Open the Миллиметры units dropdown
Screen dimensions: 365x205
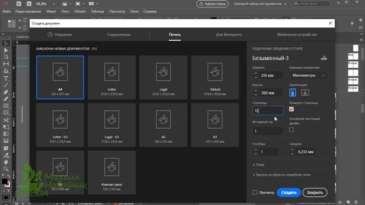pos(308,75)
